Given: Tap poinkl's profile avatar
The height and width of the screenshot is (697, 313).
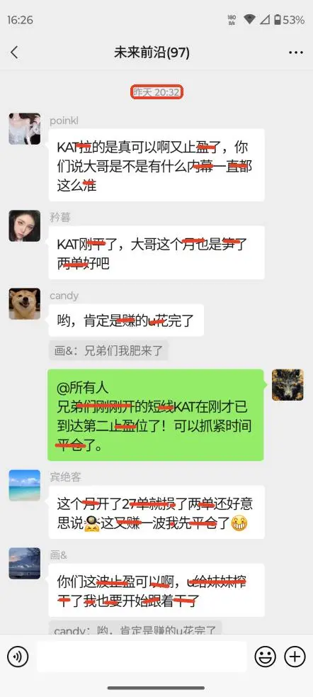Looking at the screenshot, I should [24, 129].
